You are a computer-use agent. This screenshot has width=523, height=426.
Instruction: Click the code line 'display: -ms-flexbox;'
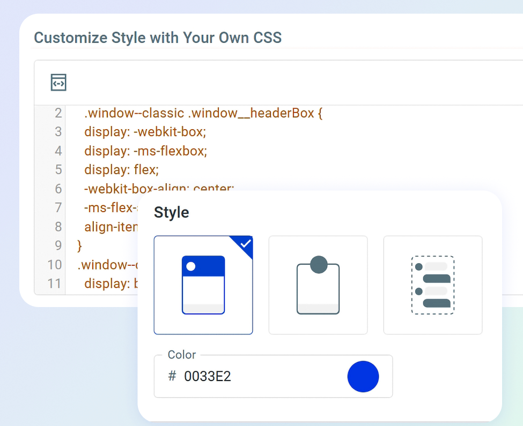(x=145, y=151)
